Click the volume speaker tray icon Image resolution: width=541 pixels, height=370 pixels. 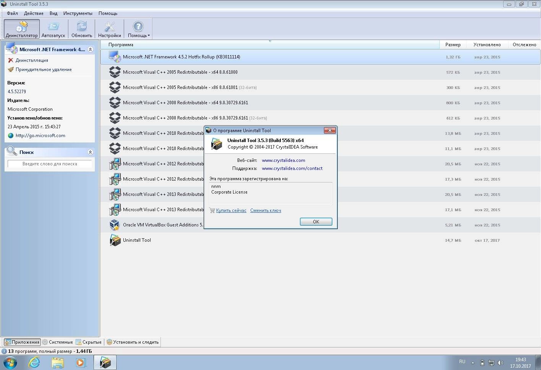tap(500, 363)
